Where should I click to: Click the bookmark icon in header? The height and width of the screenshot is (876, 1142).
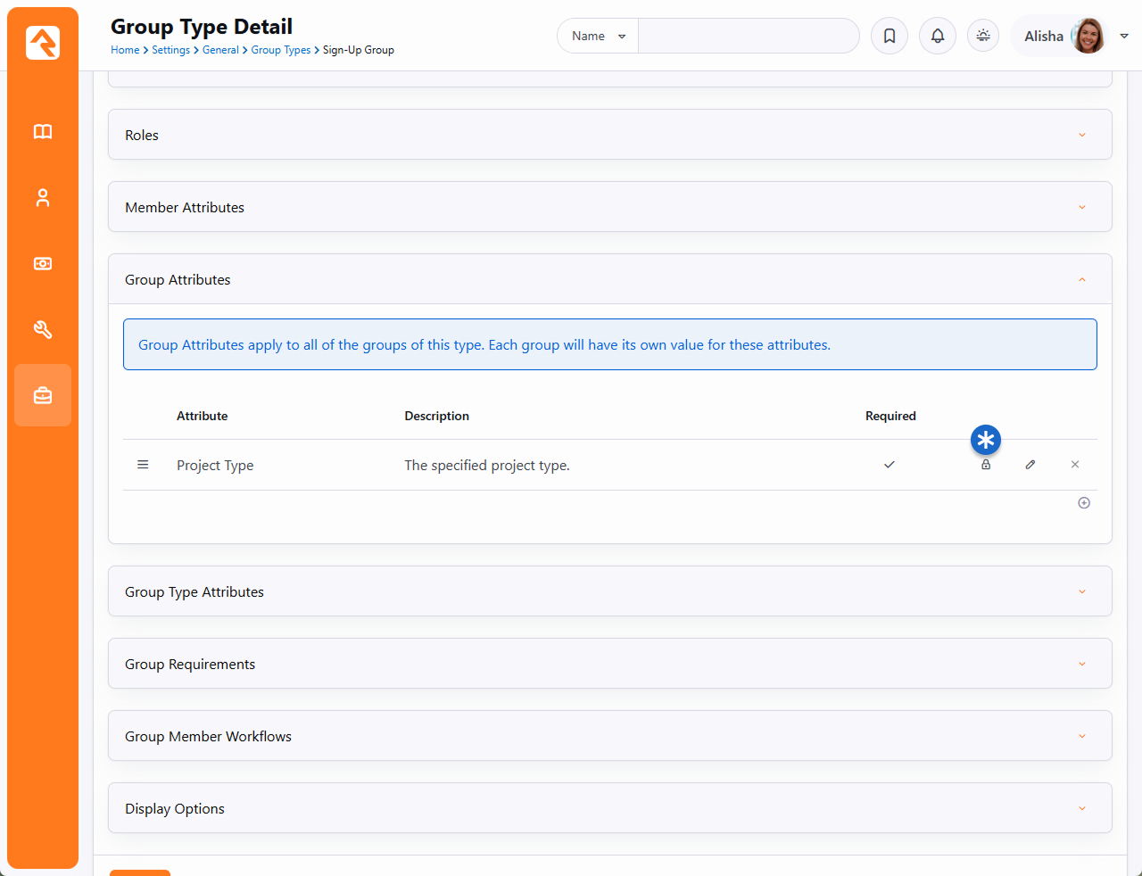pos(890,37)
